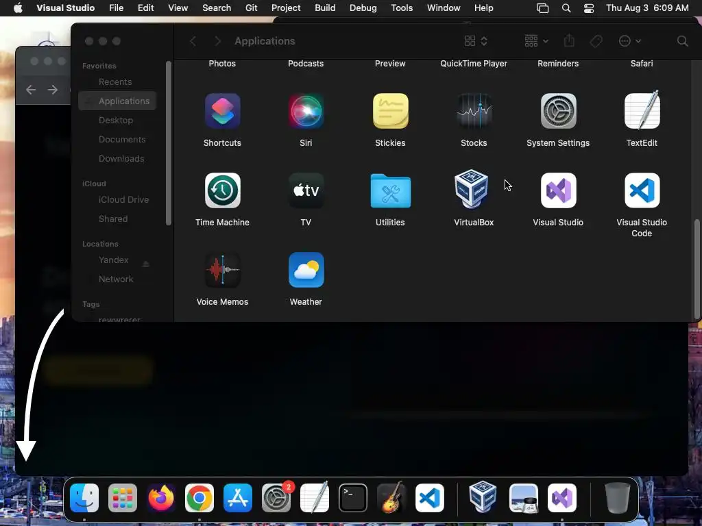Open the Finder action (ellipsis) dropdown
Viewport: 702px width, 526px height.
tap(629, 41)
